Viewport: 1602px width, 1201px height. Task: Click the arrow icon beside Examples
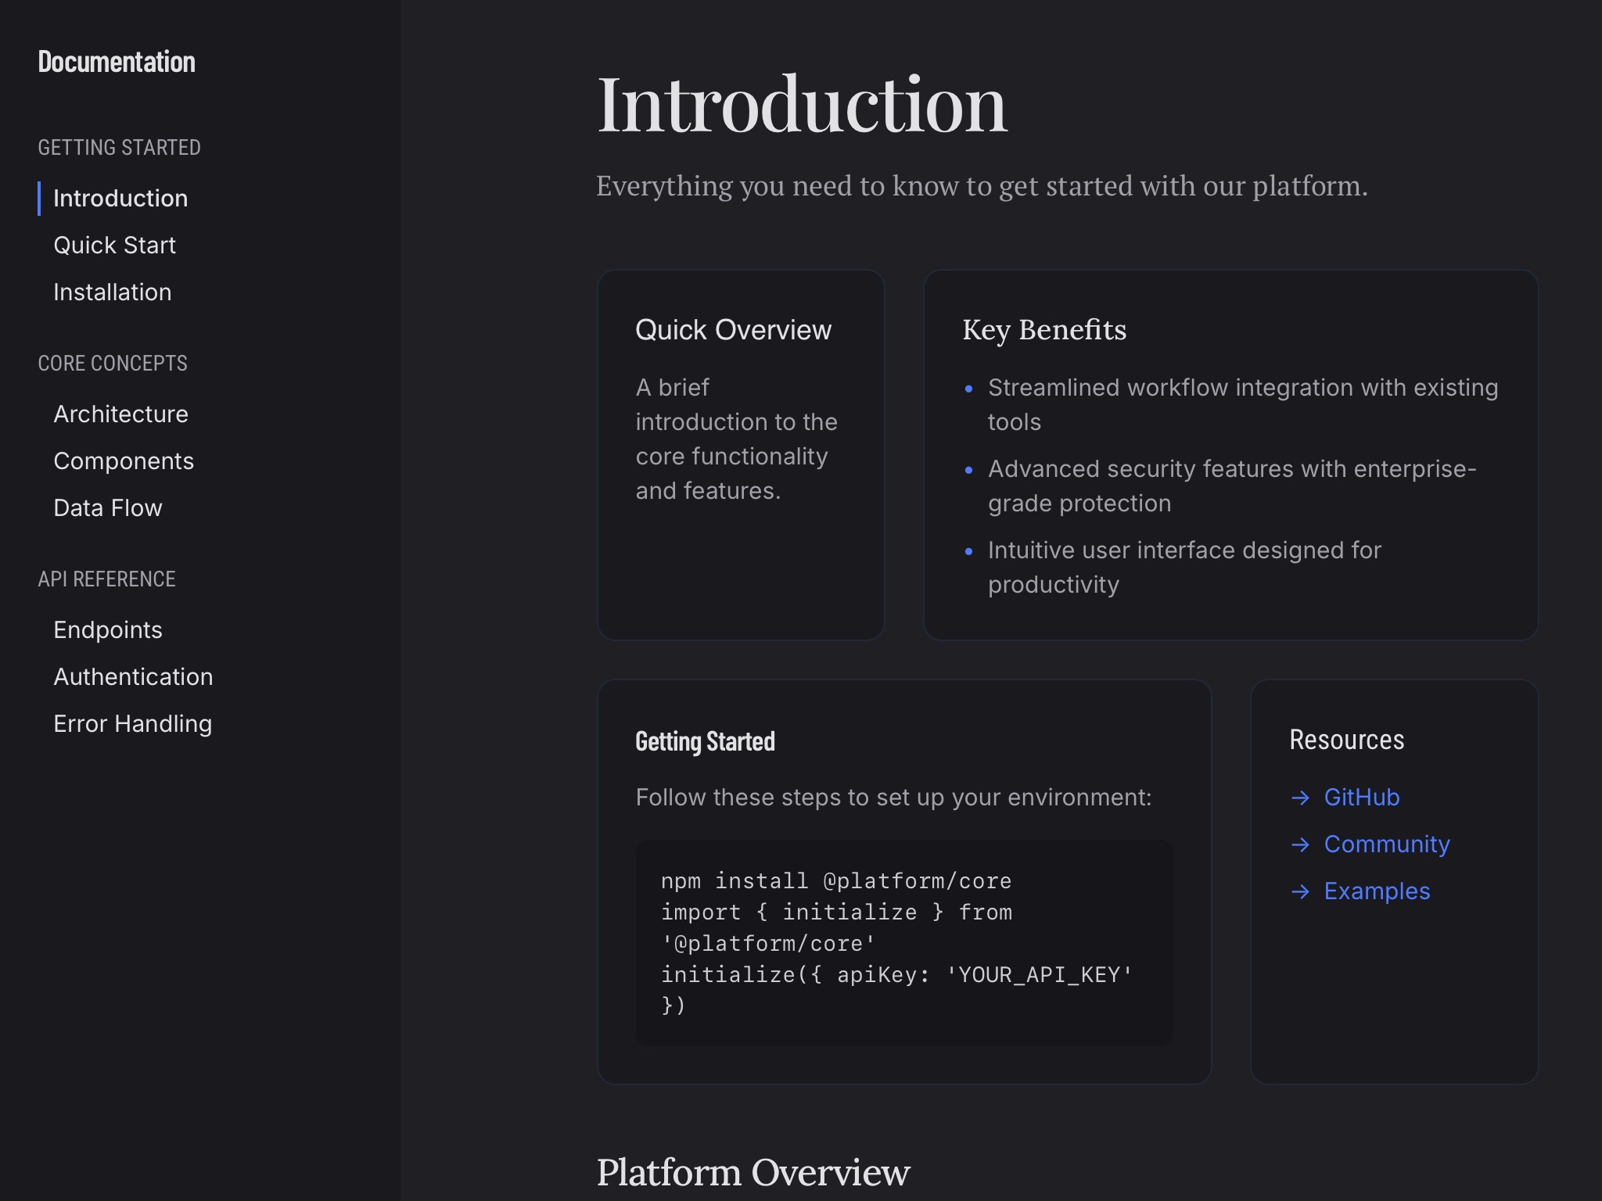coord(1302,891)
